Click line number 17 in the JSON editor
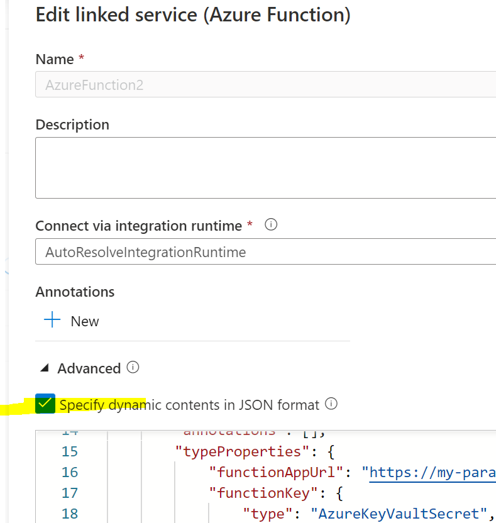This screenshot has height=523, width=496. point(70,493)
